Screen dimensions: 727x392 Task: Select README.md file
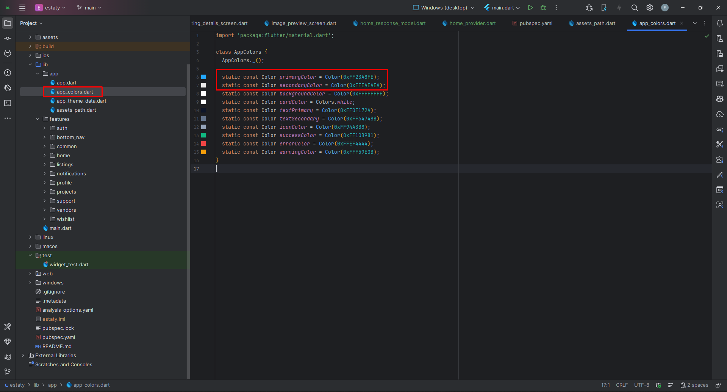(57, 346)
